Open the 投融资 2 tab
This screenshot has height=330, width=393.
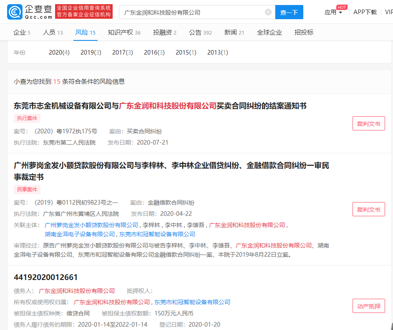[165, 32]
